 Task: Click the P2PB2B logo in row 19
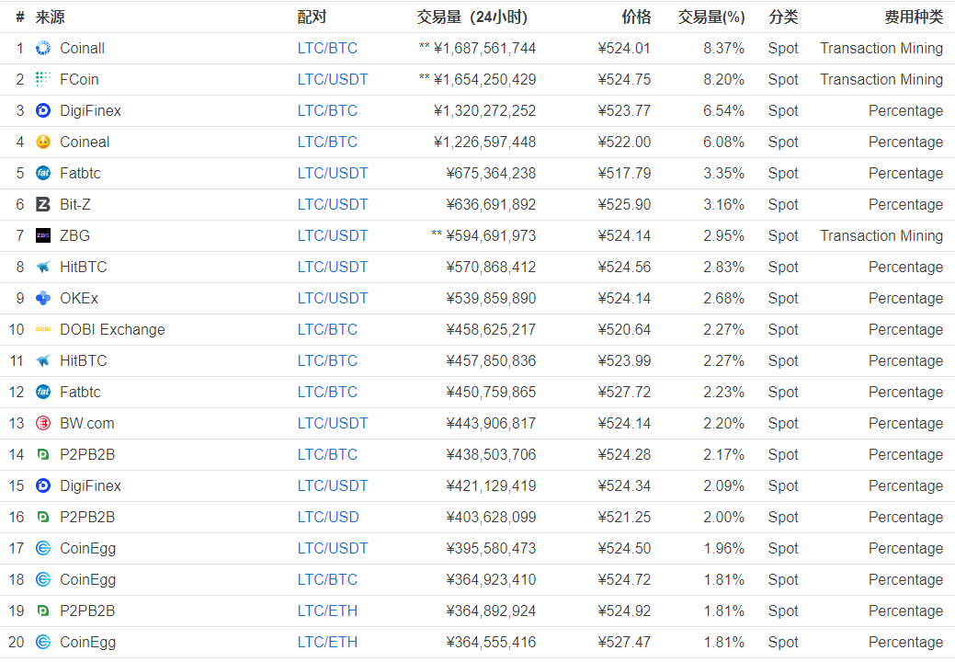pos(42,611)
